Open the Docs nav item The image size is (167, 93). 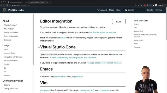[x=111, y=10]
